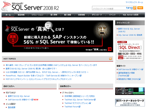The width and height of the screenshot is (146, 109).
Task: Select the ホーム navigation tab
Action: [8, 15]
